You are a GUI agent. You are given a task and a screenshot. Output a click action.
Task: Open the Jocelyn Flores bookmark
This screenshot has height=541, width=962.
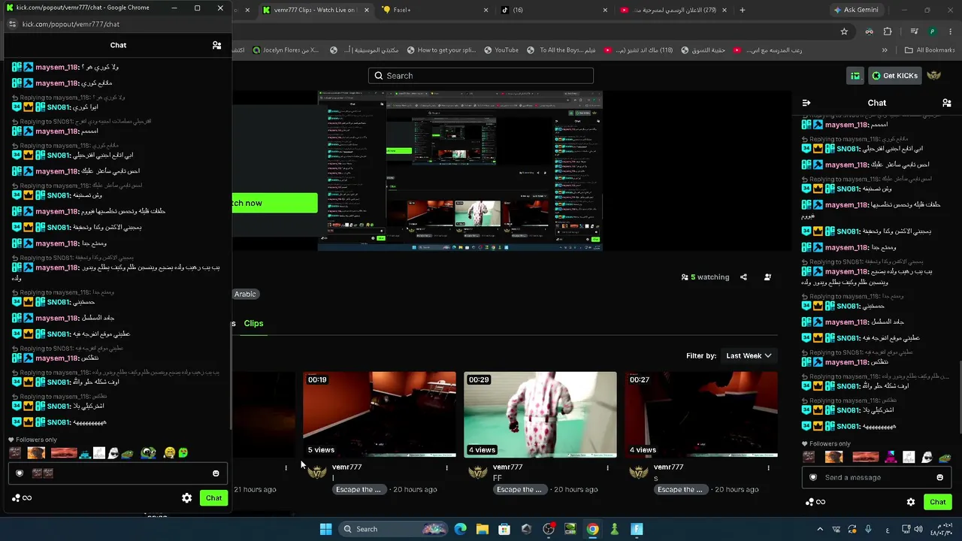[x=286, y=50]
